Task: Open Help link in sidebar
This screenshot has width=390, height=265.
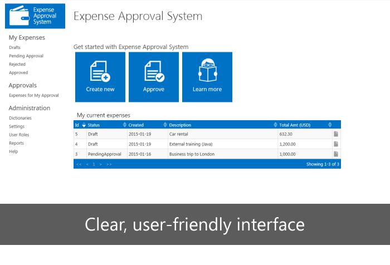Action: pyautogui.click(x=13, y=151)
